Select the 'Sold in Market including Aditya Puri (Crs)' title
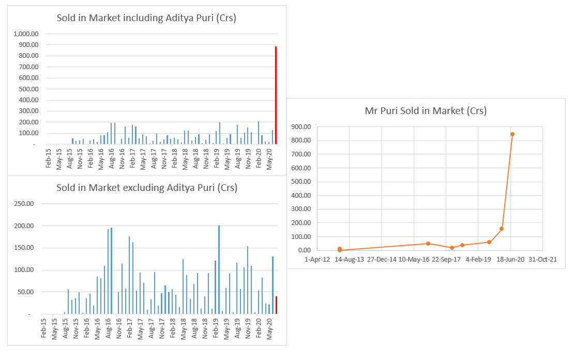 [146, 18]
